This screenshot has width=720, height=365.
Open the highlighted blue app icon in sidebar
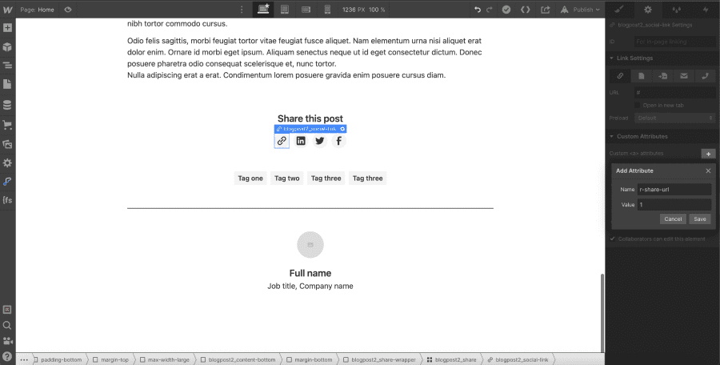point(7,182)
